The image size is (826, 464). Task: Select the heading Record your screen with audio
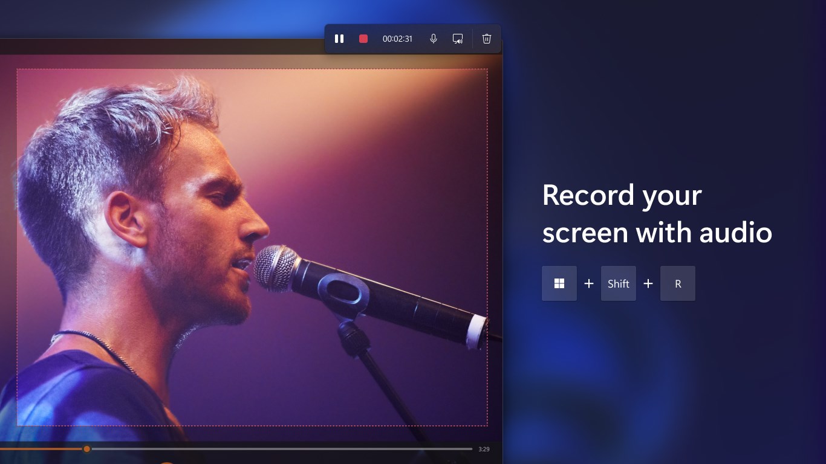pos(657,214)
